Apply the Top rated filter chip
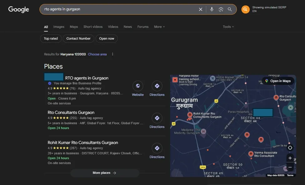The height and width of the screenshot is (185, 305). point(51,39)
